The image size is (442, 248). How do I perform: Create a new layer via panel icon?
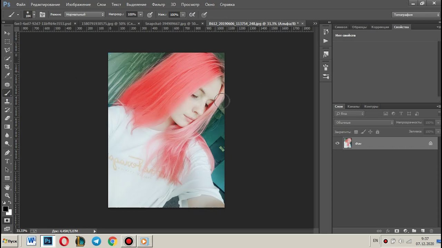point(422,231)
